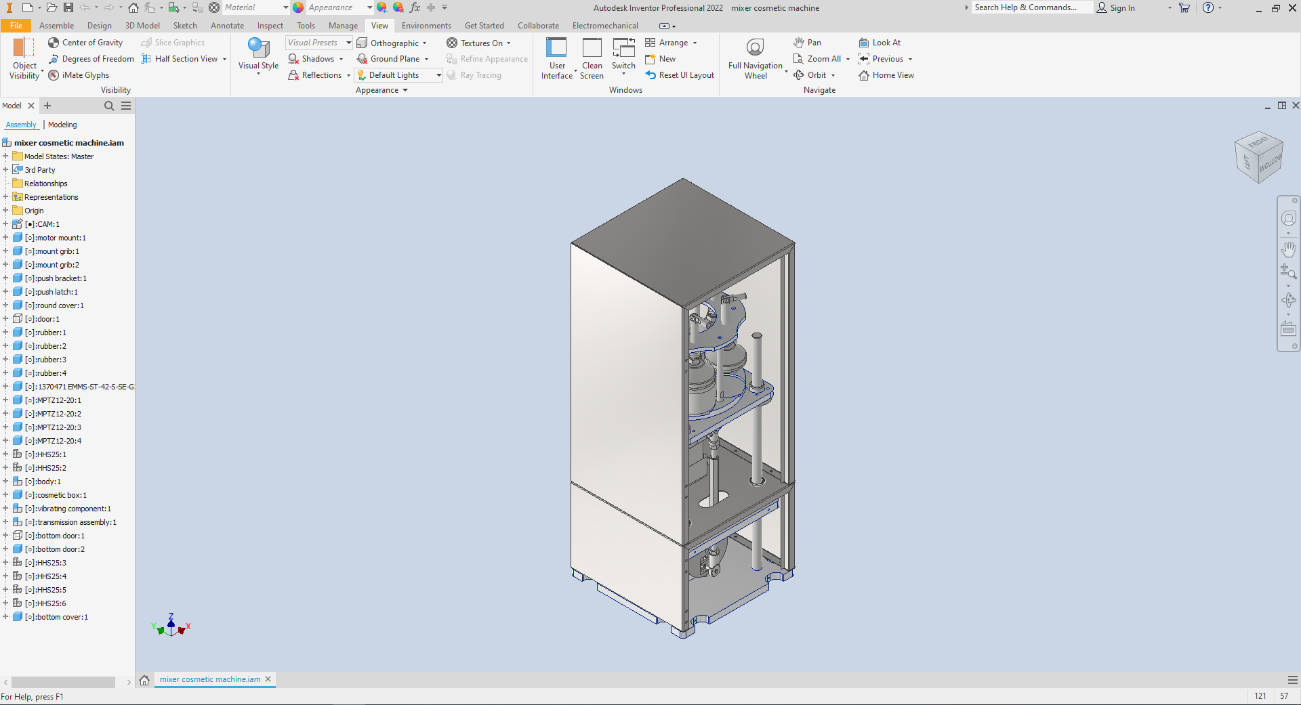Open Half Section View dropdown arrow
Viewport: 1301px width, 705px height.
[x=224, y=59]
